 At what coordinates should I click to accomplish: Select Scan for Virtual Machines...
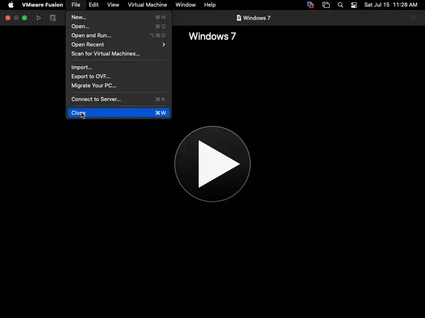pyautogui.click(x=118, y=53)
